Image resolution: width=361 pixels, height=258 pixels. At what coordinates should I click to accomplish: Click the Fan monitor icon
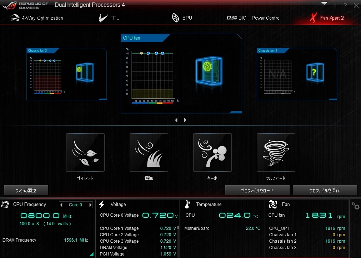(x=273, y=204)
